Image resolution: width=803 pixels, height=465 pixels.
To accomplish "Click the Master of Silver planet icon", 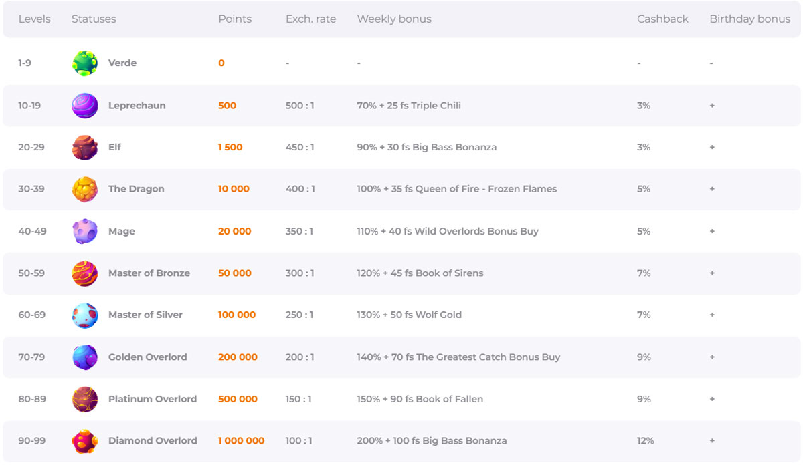I will pos(85,315).
